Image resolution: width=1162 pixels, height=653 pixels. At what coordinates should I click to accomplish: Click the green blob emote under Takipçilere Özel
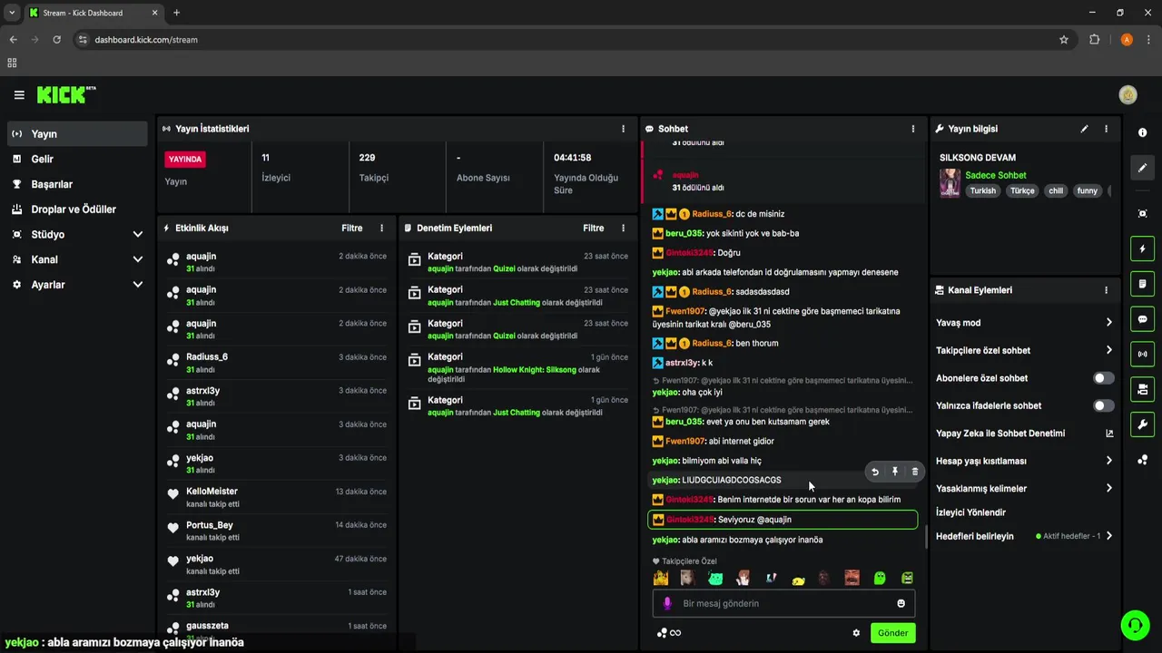(880, 578)
